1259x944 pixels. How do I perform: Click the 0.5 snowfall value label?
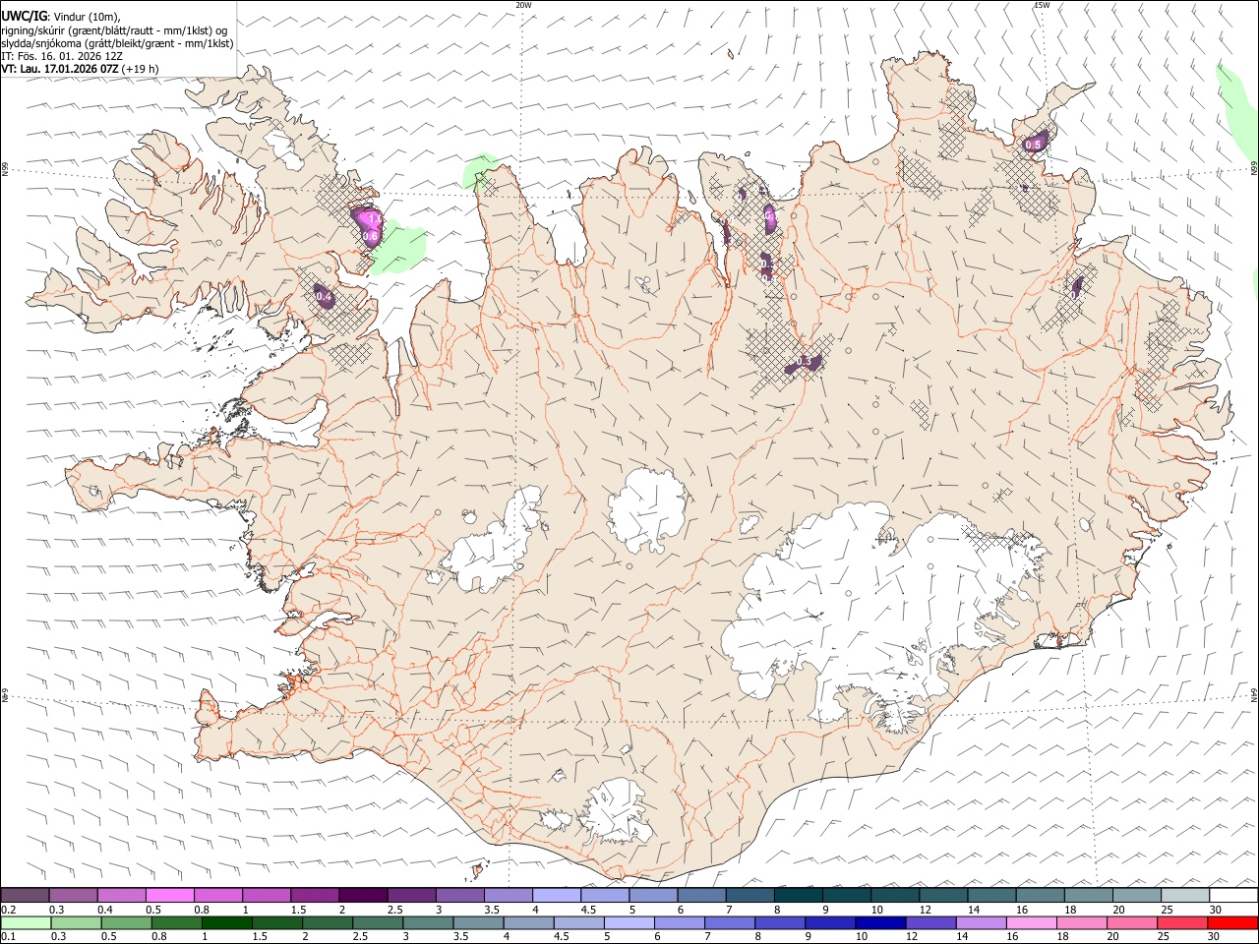1033,145
